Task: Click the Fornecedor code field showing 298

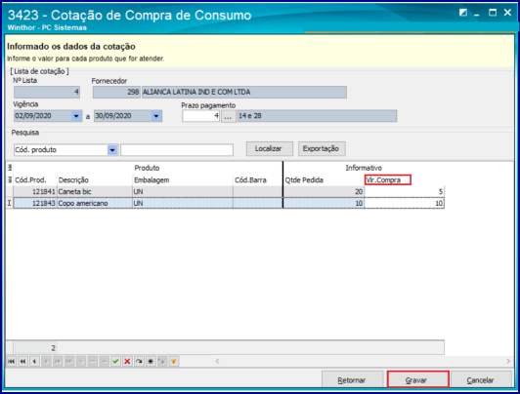Action: pos(116,92)
